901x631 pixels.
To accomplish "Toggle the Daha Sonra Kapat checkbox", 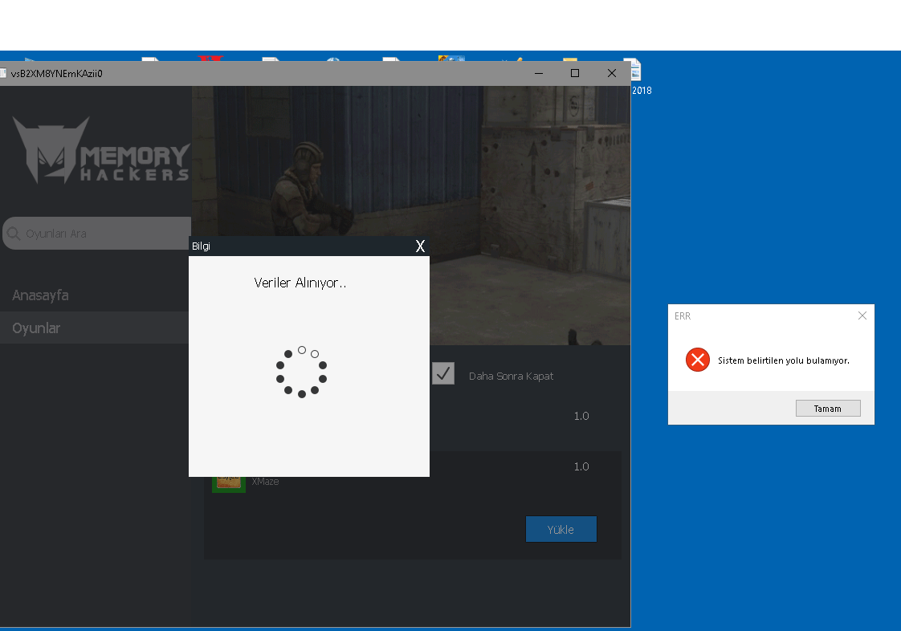I will click(443, 373).
